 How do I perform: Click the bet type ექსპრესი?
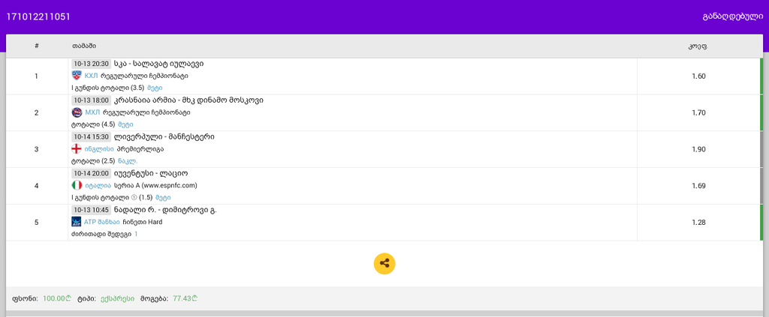click(x=117, y=298)
